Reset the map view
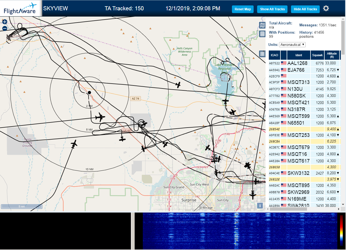The width and height of the screenshot is (346, 250). (x=243, y=9)
